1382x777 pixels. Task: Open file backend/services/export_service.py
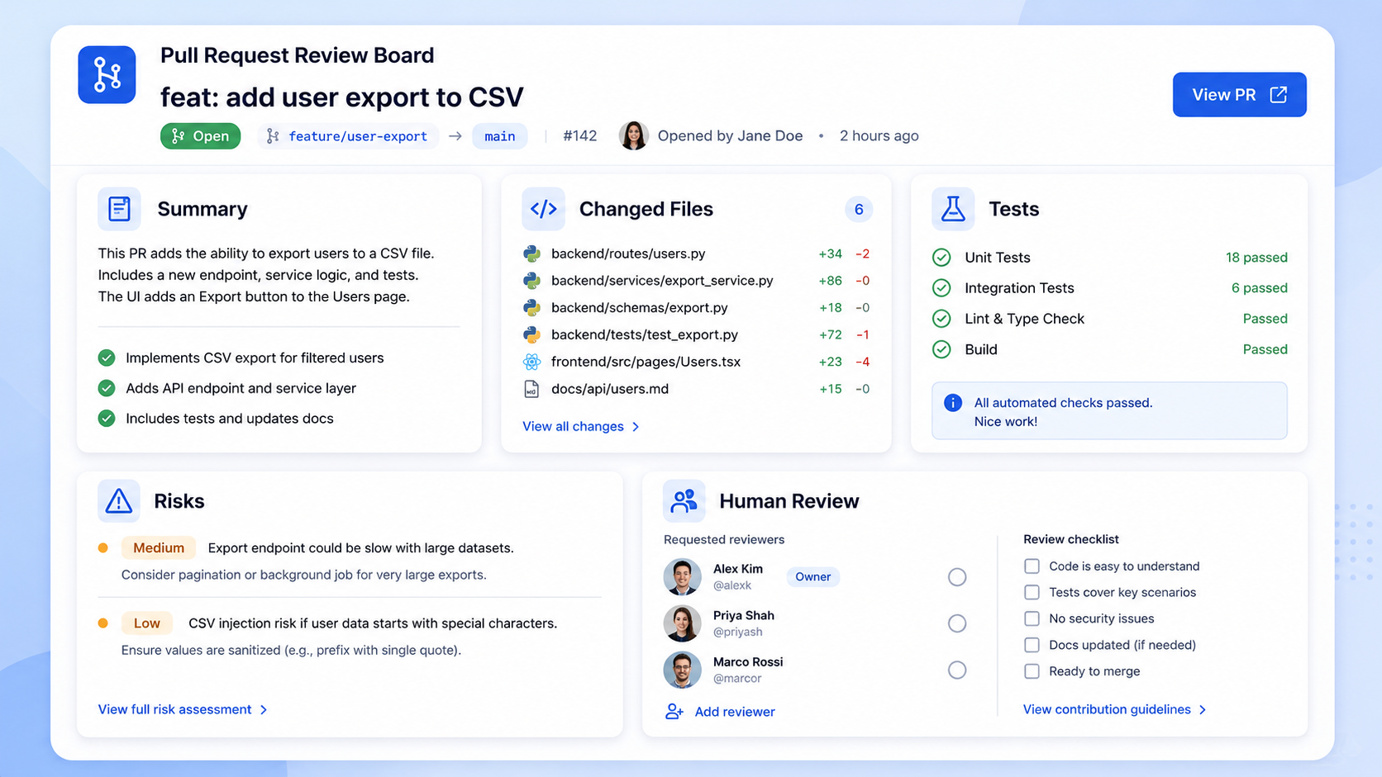pyautogui.click(x=662, y=281)
